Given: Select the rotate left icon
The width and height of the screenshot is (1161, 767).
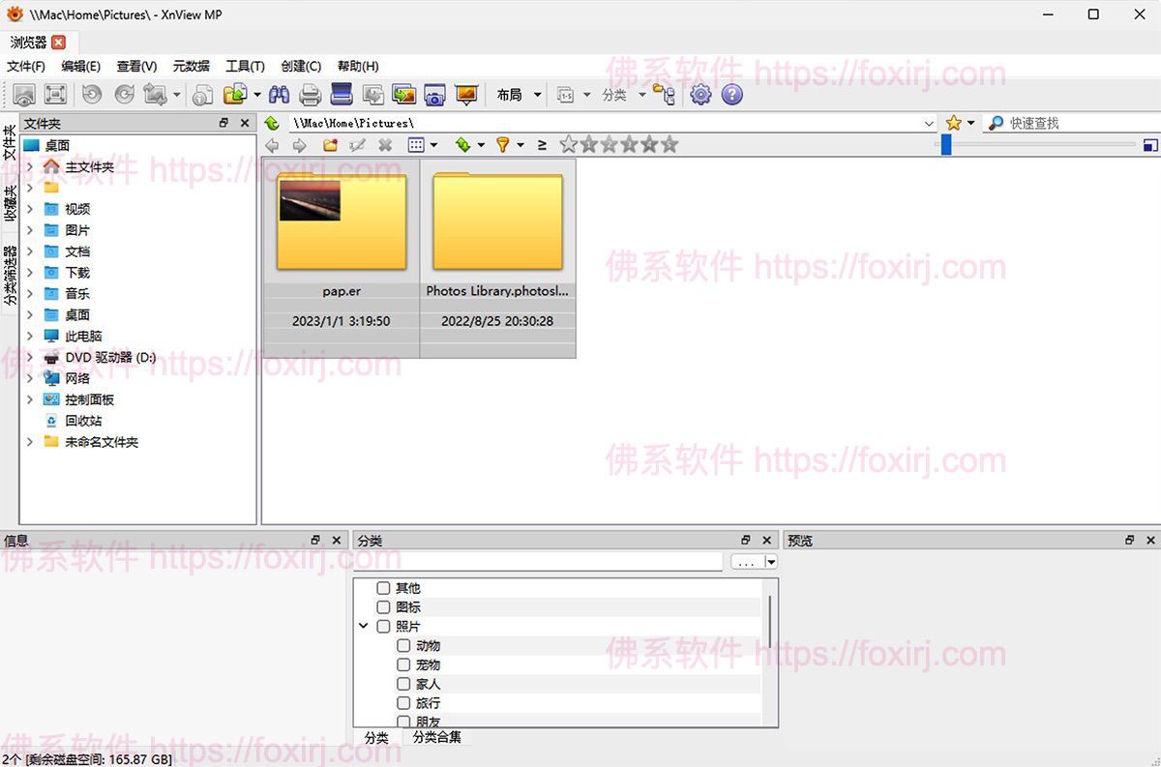Looking at the screenshot, I should coord(91,94).
